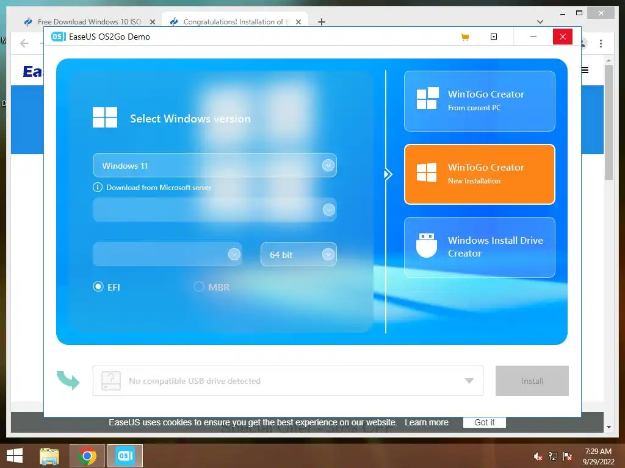Open Windows Install Drive Creator option

480,247
